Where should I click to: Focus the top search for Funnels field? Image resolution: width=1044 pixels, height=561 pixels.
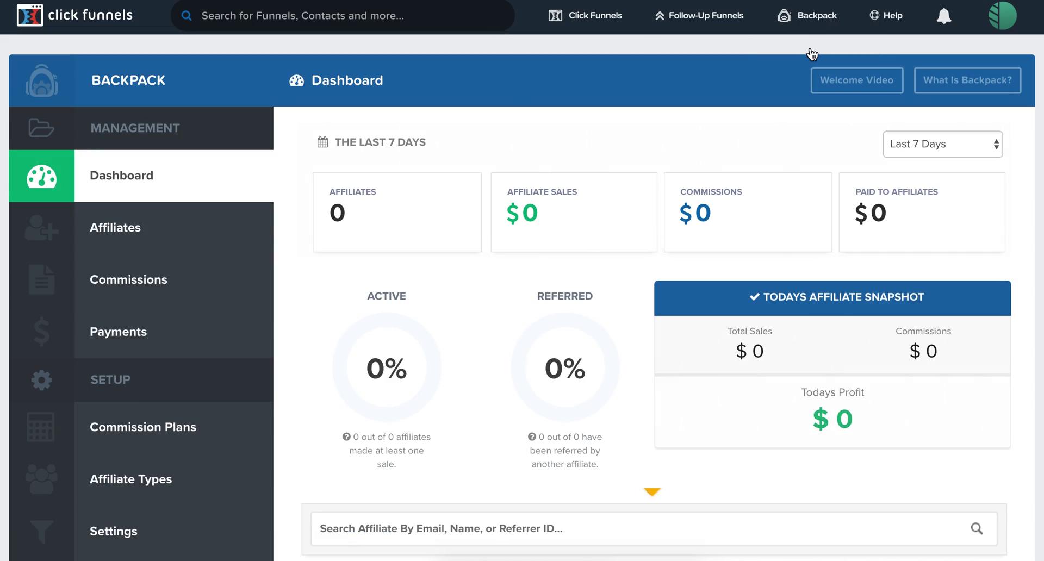(x=343, y=16)
